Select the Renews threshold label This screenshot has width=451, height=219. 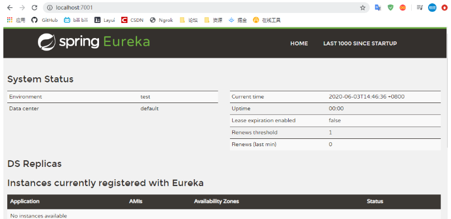click(255, 132)
